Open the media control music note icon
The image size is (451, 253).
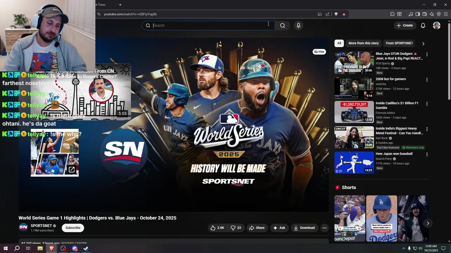point(410,14)
